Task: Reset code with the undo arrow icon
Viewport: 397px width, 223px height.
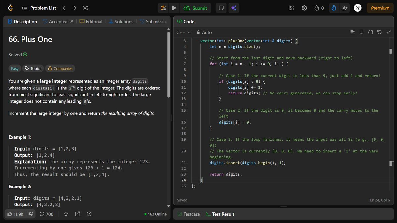Action: (x=379, y=32)
